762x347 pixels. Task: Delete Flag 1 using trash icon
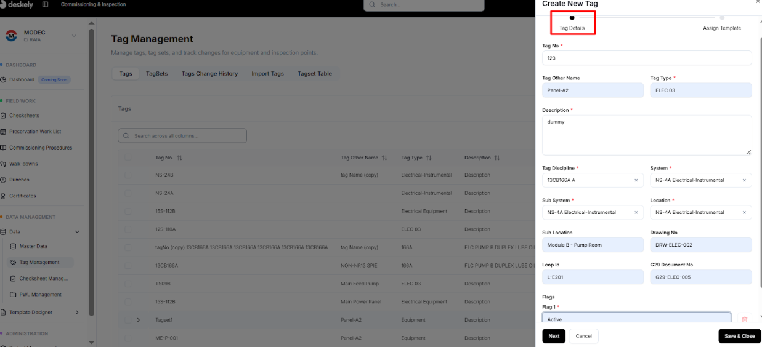(744, 319)
